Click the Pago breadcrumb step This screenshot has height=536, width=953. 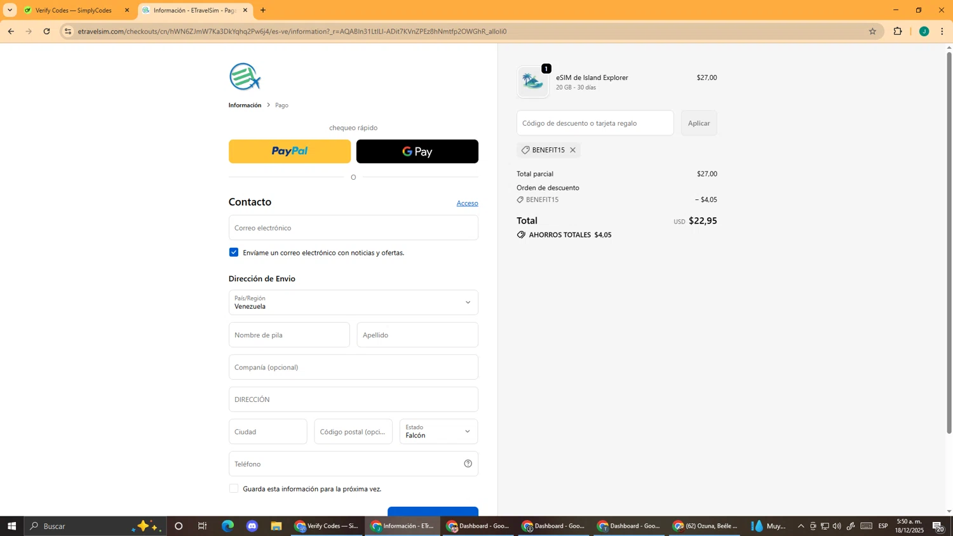(281, 105)
